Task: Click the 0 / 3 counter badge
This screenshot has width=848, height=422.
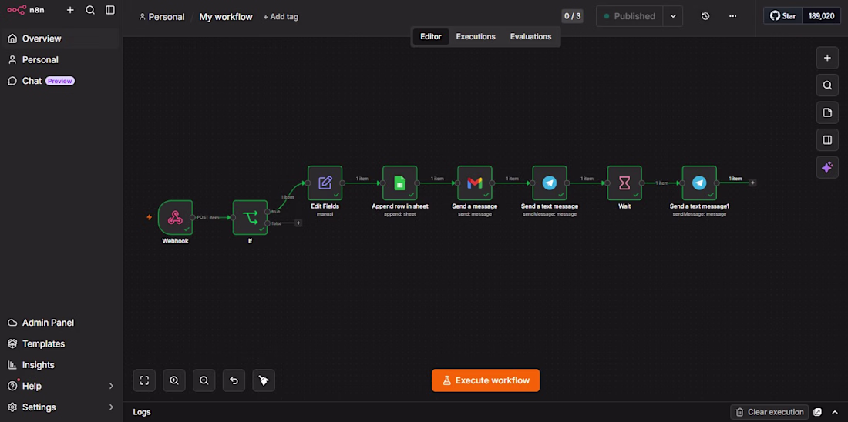Action: coord(572,16)
